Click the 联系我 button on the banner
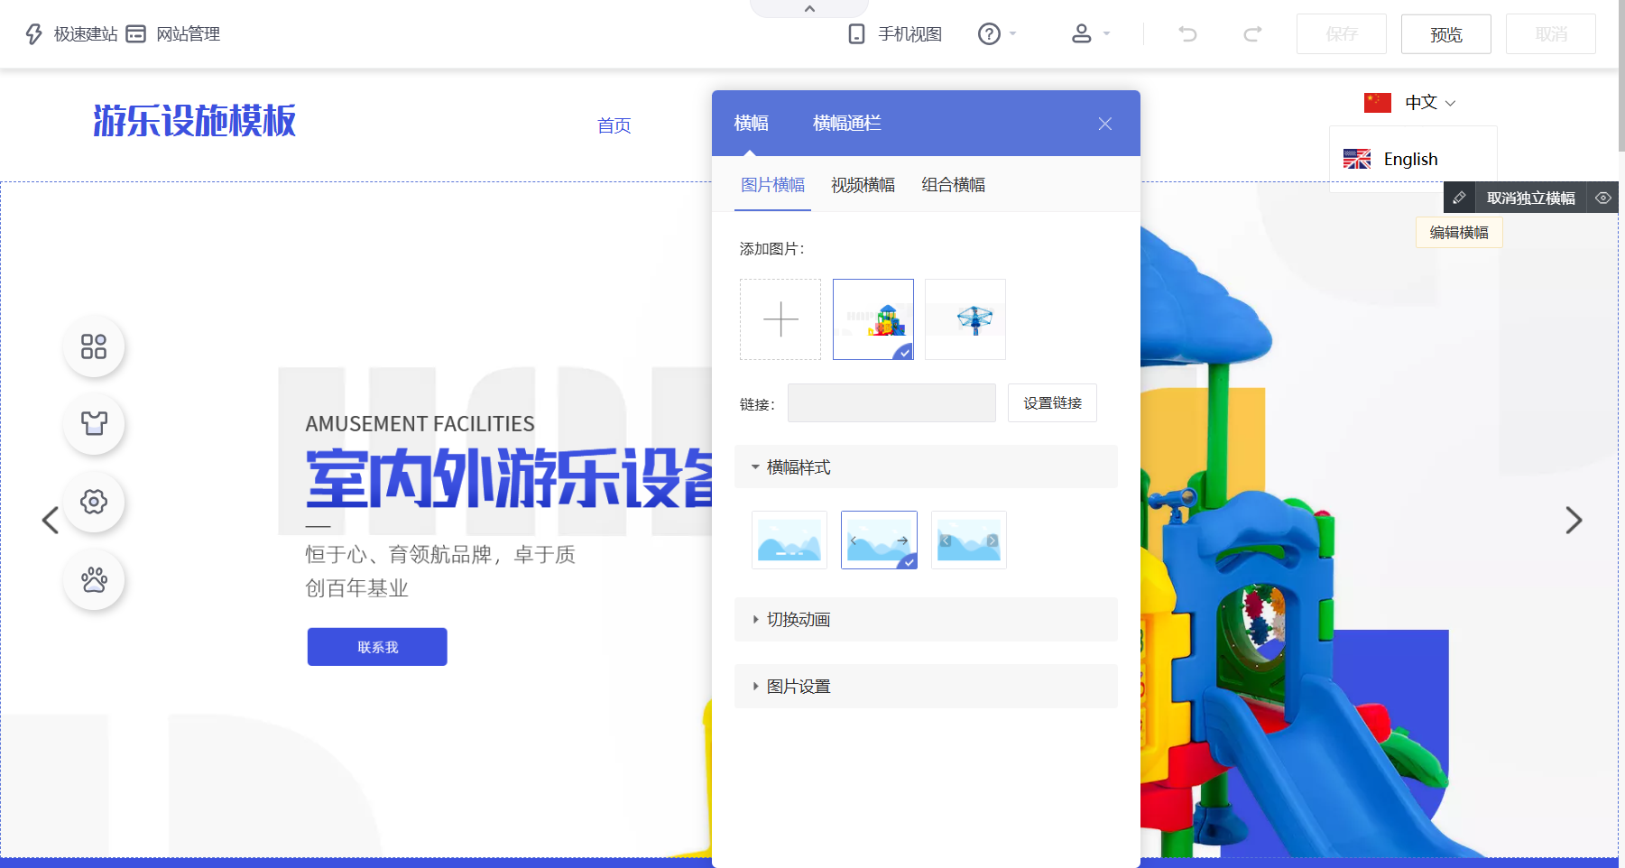 (376, 646)
